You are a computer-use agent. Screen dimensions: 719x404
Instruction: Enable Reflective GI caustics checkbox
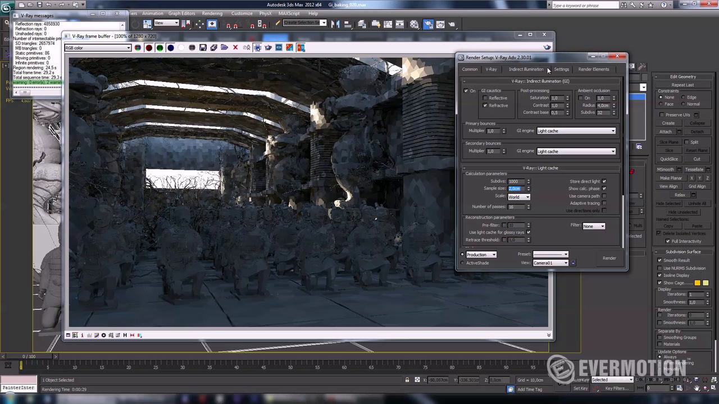485,98
